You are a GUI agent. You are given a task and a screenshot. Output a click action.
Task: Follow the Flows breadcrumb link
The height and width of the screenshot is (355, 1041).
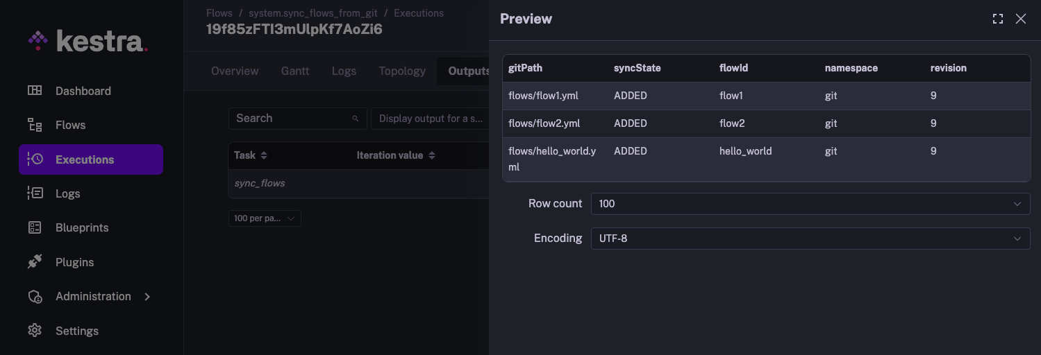pyautogui.click(x=219, y=12)
